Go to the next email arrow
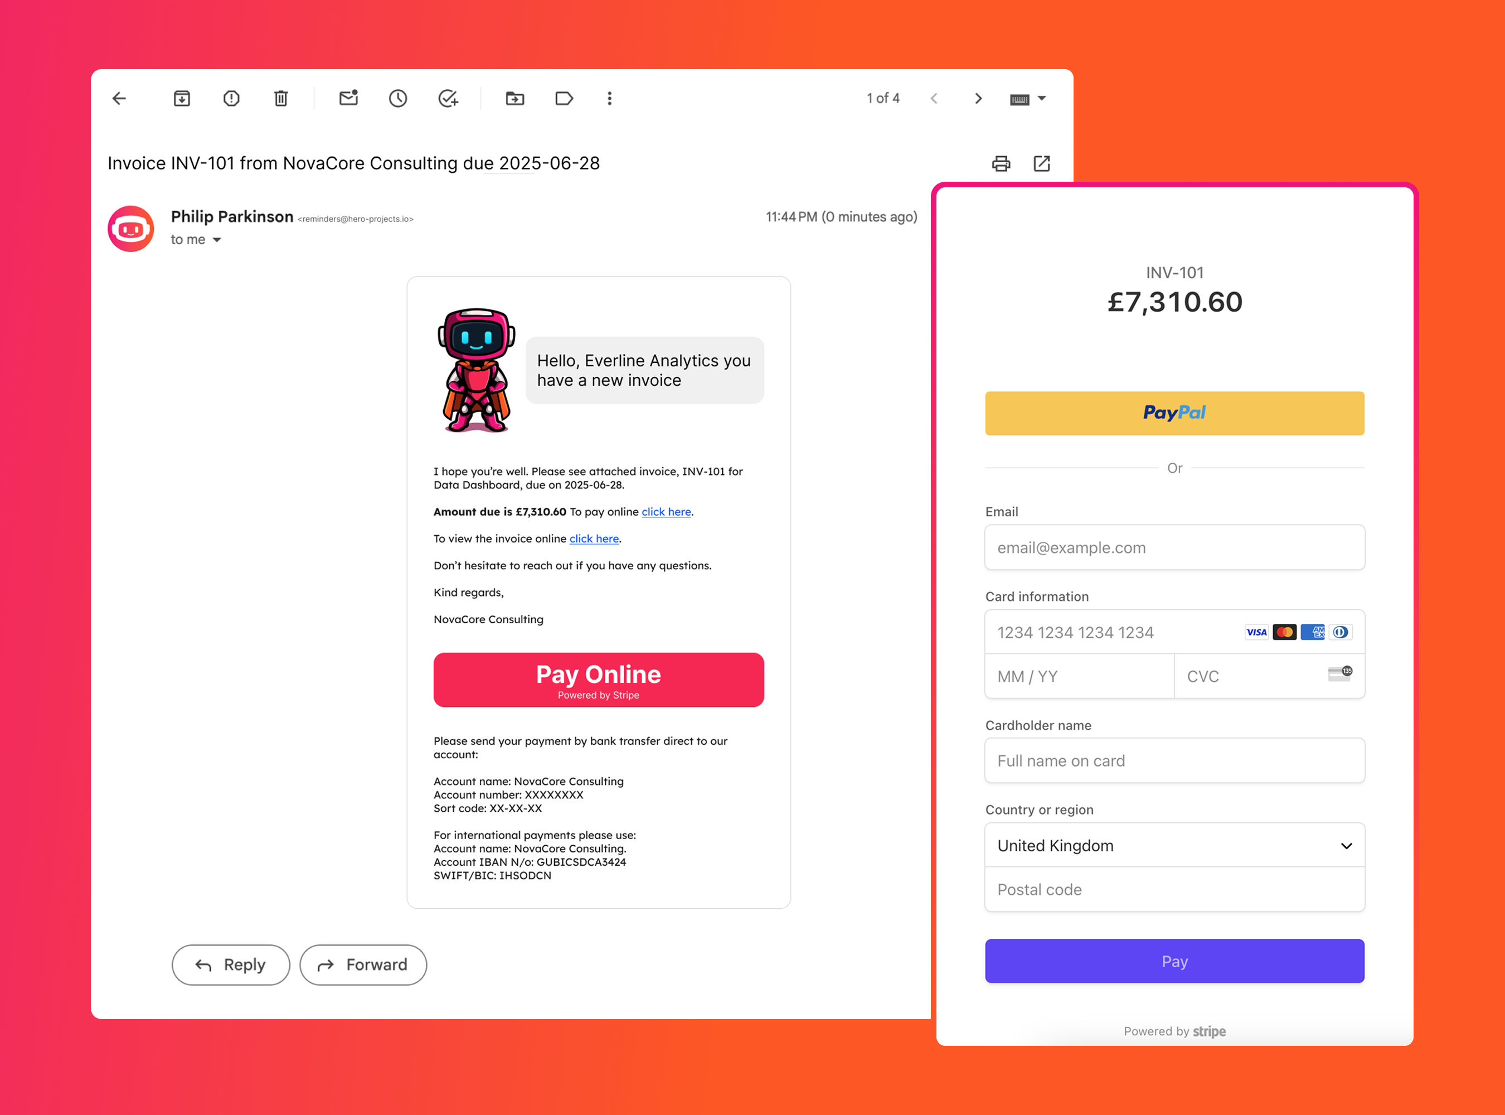 pyautogui.click(x=978, y=99)
